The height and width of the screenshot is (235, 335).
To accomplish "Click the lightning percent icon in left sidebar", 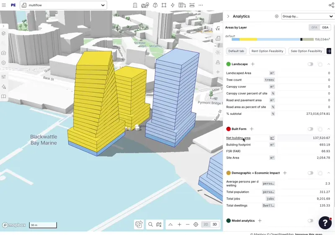I will click(4, 87).
